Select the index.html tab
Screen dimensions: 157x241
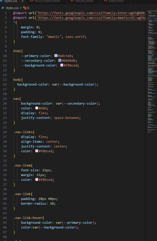(116, 1)
